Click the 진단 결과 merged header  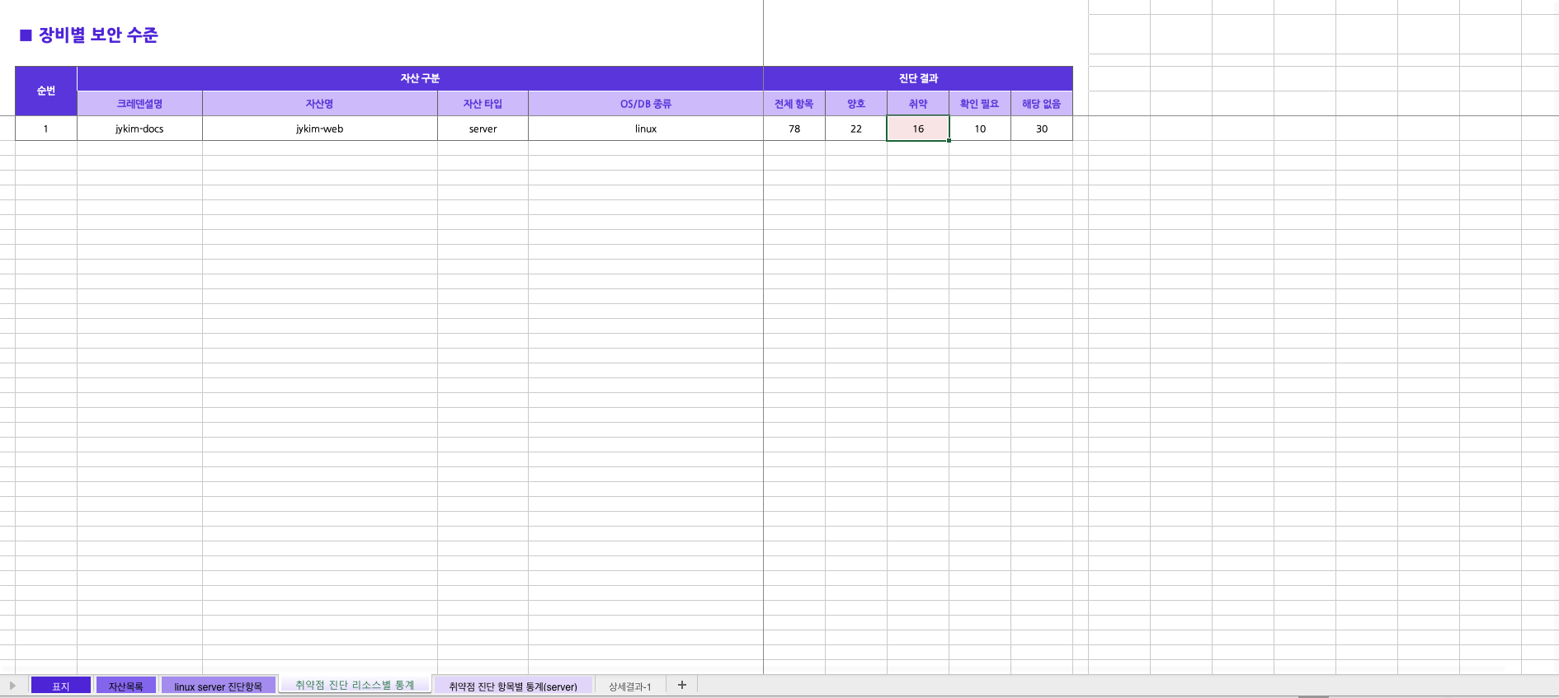pyautogui.click(x=917, y=78)
